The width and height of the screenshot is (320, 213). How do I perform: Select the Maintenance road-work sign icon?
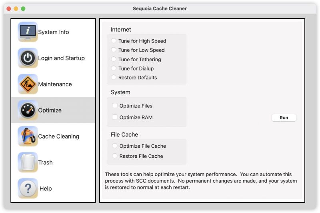28,84
